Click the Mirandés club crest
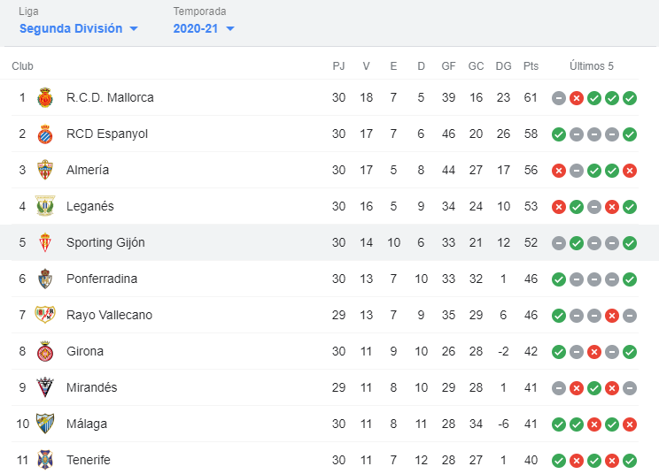The height and width of the screenshot is (474, 659). click(x=45, y=387)
